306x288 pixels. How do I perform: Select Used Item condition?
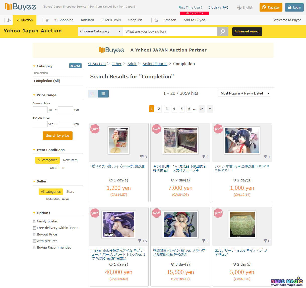(x=57, y=168)
